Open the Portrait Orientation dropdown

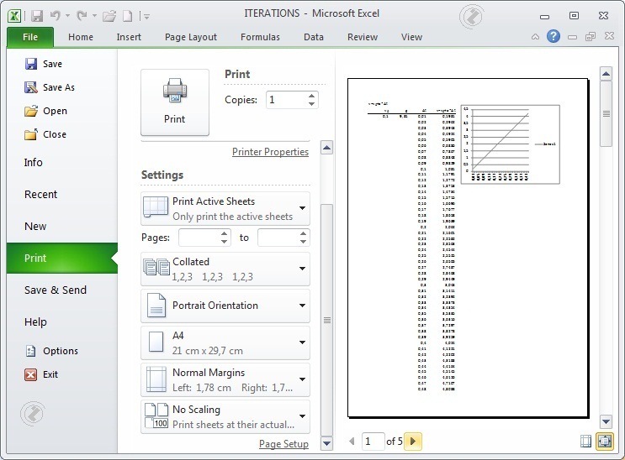[225, 306]
